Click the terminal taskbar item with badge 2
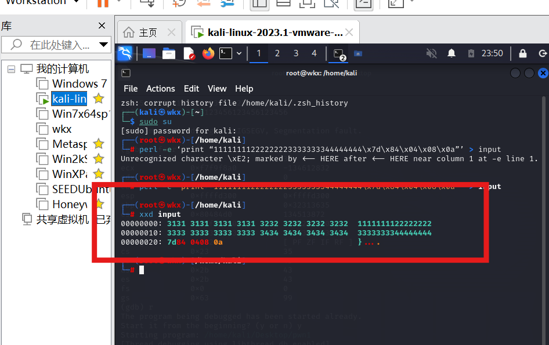 tap(339, 55)
